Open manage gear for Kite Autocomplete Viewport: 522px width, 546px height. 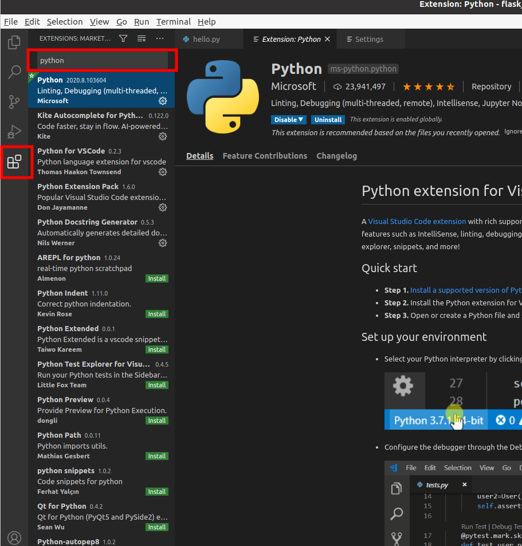point(163,136)
